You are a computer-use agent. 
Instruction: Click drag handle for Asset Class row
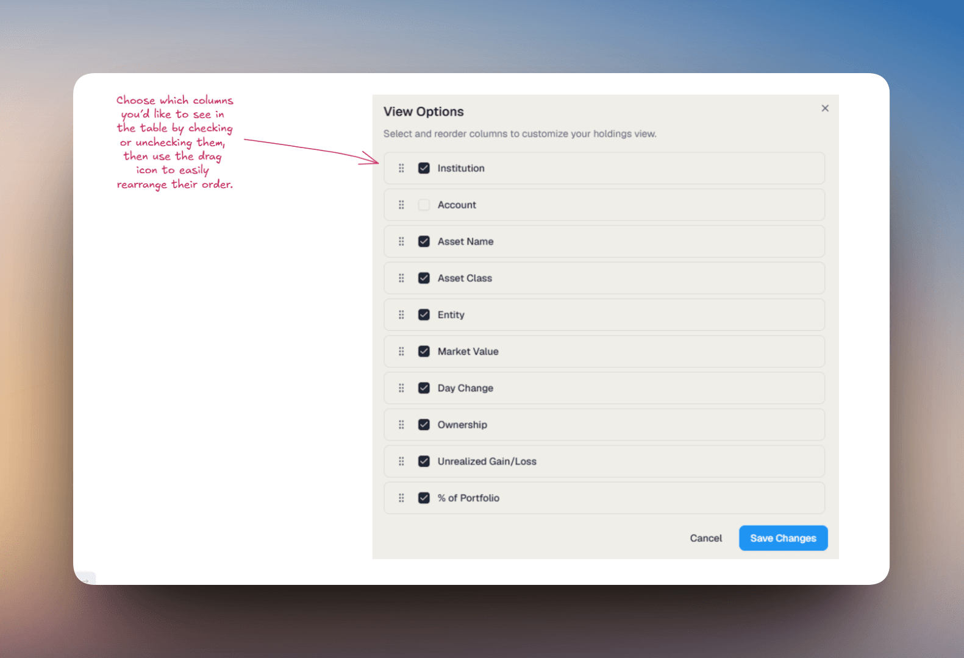pyautogui.click(x=401, y=278)
